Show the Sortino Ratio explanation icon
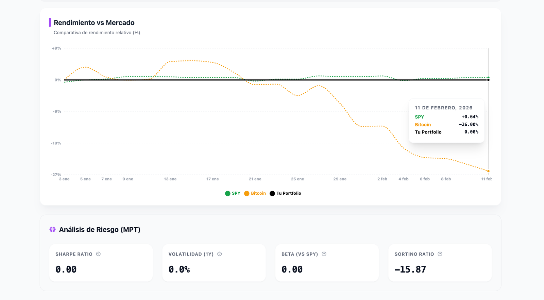This screenshot has height=300, width=544. point(440,254)
